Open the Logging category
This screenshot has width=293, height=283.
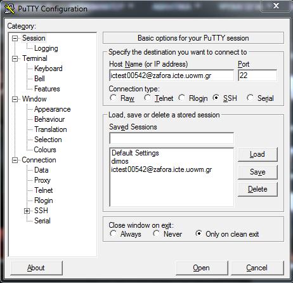pos(46,48)
